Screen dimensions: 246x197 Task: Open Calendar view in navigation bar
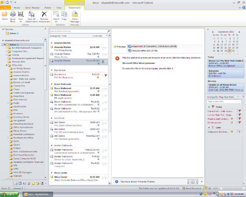20,183
